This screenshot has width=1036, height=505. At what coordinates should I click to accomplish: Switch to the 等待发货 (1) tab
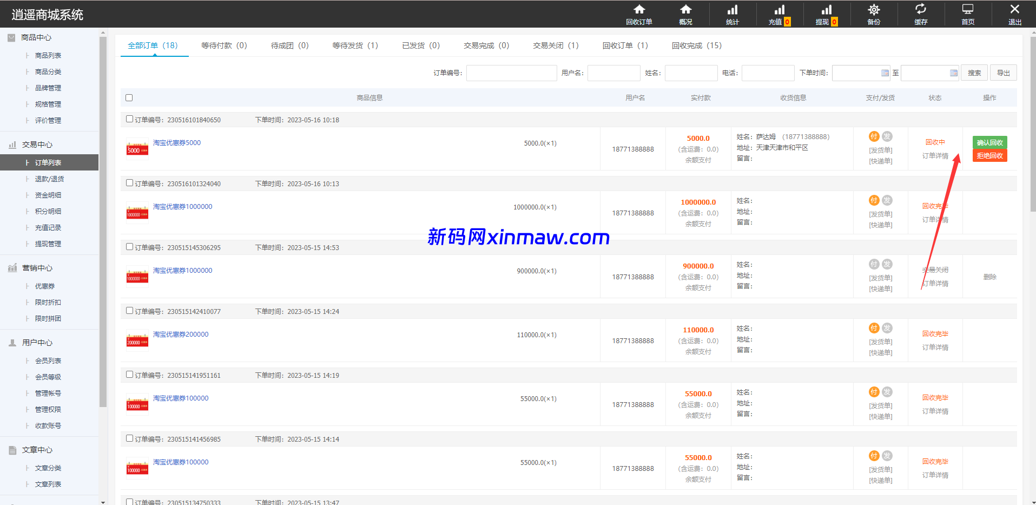tap(355, 45)
